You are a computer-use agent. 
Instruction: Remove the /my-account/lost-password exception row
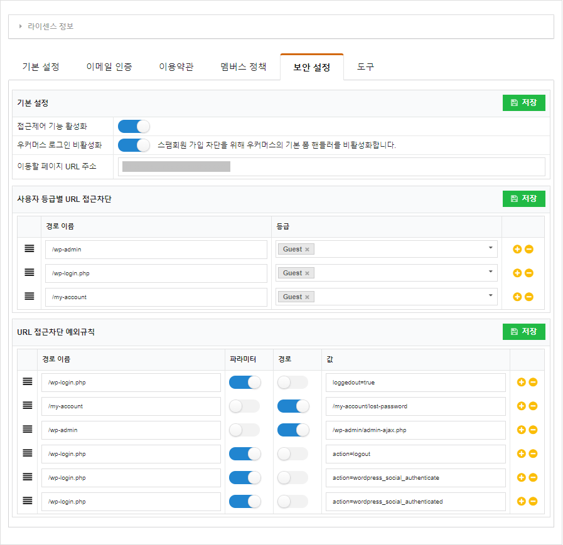[534, 406]
